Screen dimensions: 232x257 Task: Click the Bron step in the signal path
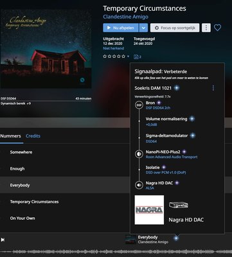click(x=150, y=103)
